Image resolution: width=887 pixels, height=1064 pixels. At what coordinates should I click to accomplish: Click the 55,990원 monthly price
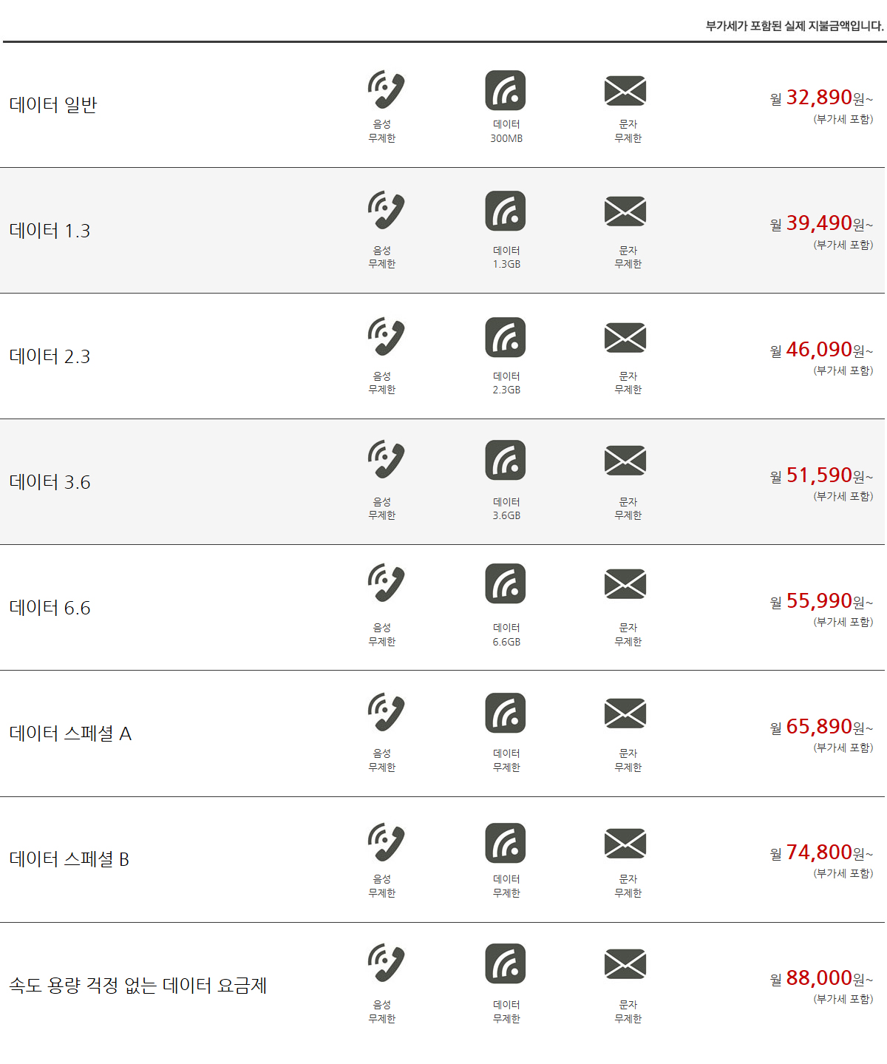coord(820,601)
